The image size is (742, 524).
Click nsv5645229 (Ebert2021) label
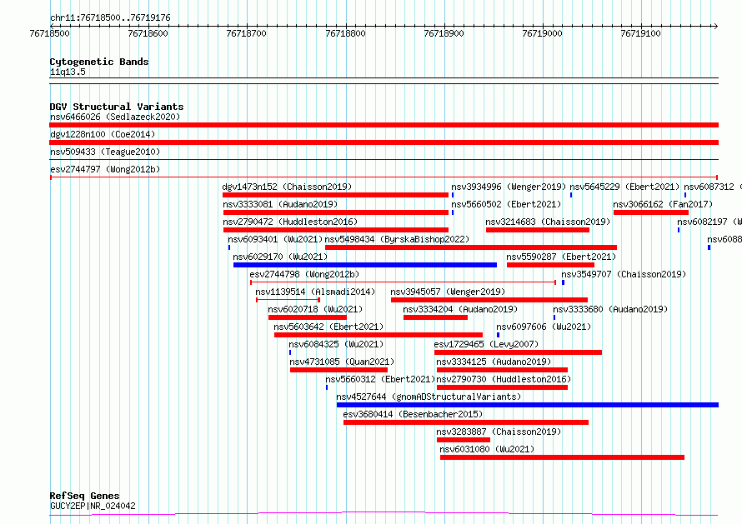[x=624, y=187]
